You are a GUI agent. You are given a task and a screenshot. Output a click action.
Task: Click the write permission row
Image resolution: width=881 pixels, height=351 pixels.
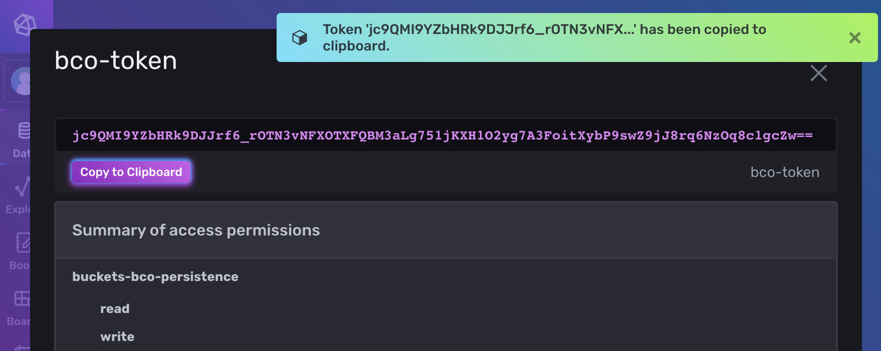tap(117, 336)
